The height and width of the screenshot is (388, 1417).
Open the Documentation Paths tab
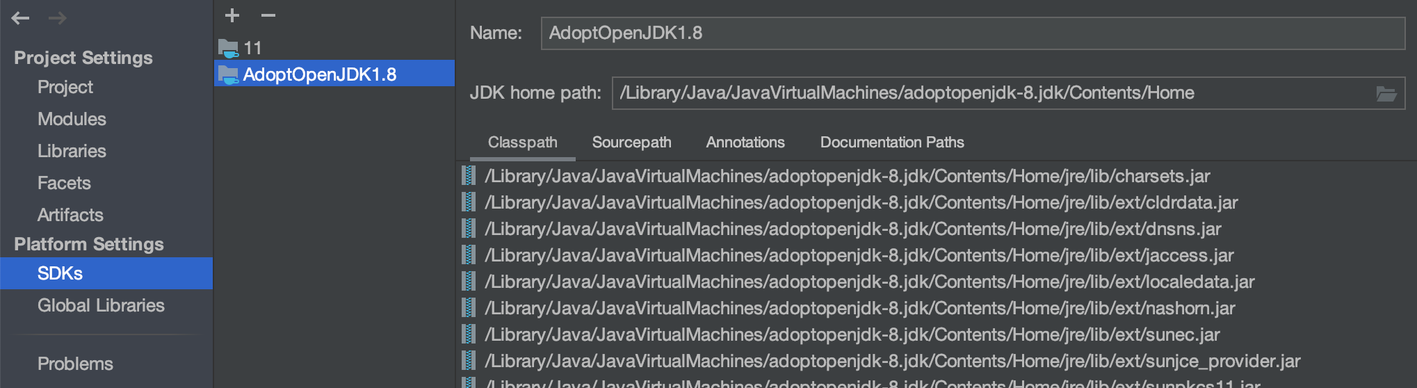click(x=892, y=143)
